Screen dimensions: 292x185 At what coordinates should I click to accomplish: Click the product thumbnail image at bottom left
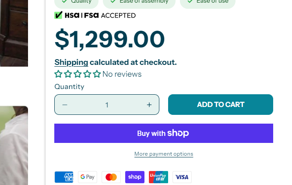pyautogui.click(x=14, y=146)
